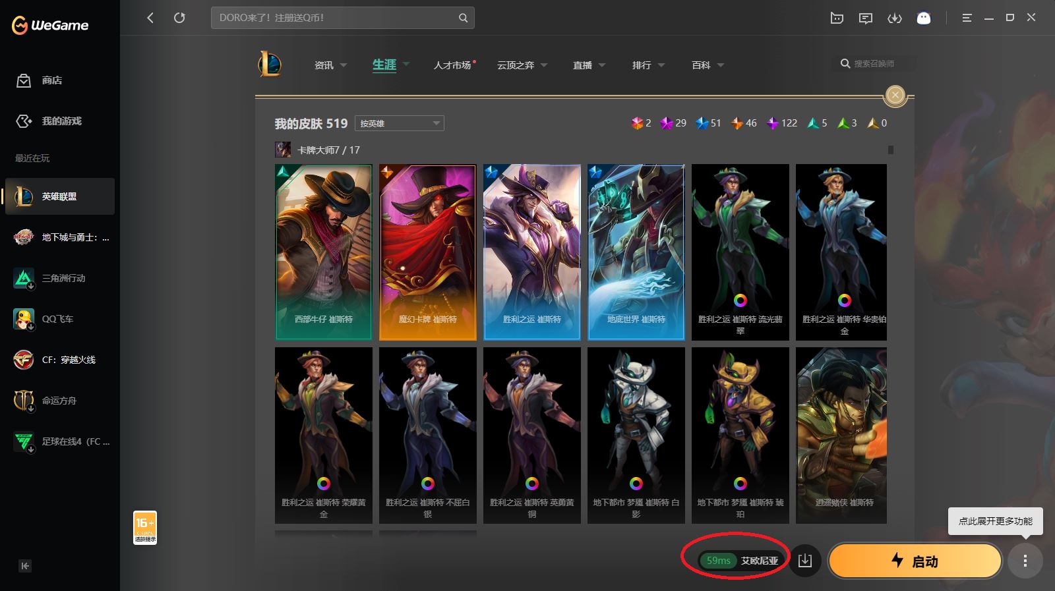Select 地下城与勇士 game entry
This screenshot has height=591, width=1055.
(60, 237)
